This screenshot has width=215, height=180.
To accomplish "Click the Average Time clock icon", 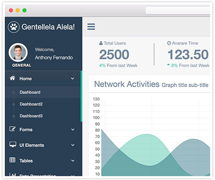I will point(169,43).
